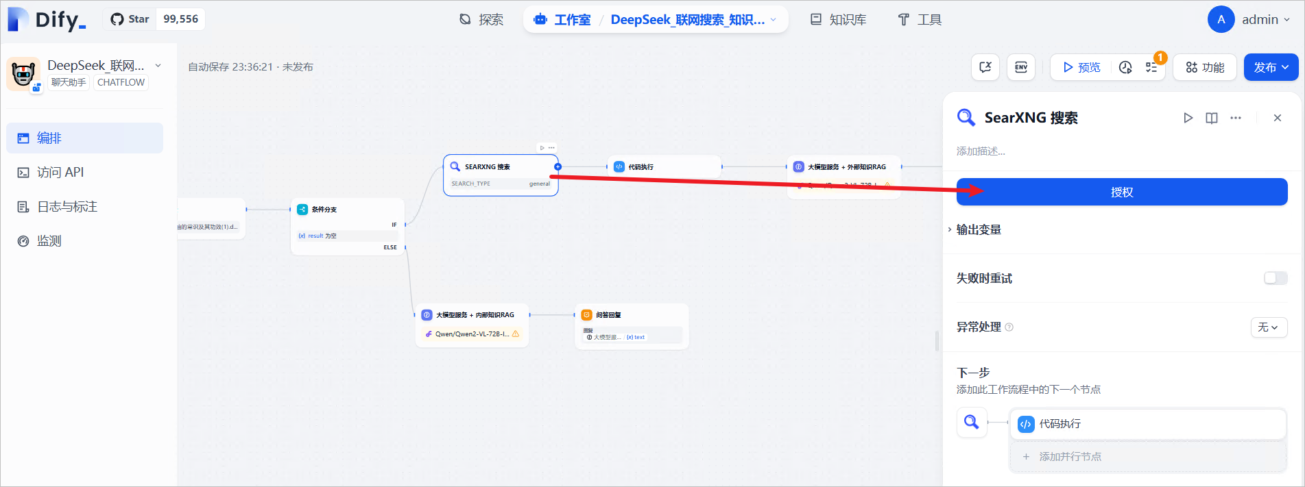Viewport: 1305px width, 487px height.
Task: Open the 发布 publish dropdown
Action: (1271, 67)
